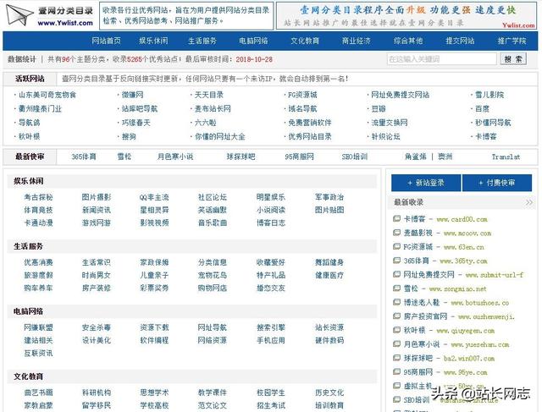Open the 豆瓣 link
The image size is (542, 412).
[x=379, y=109]
